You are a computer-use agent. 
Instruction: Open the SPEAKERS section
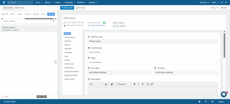[x=68, y=49]
